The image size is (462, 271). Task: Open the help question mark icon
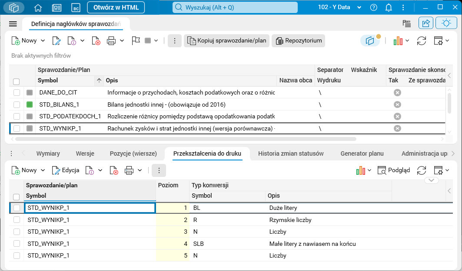click(374, 8)
